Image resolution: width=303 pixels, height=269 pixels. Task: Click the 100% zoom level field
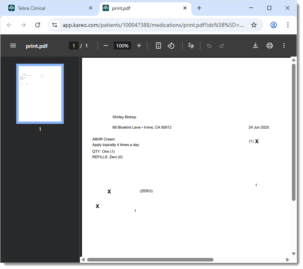point(123,46)
